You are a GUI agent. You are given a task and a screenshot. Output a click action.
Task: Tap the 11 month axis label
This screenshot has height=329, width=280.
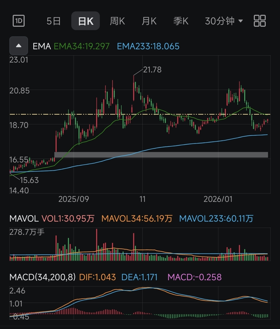(x=142, y=199)
